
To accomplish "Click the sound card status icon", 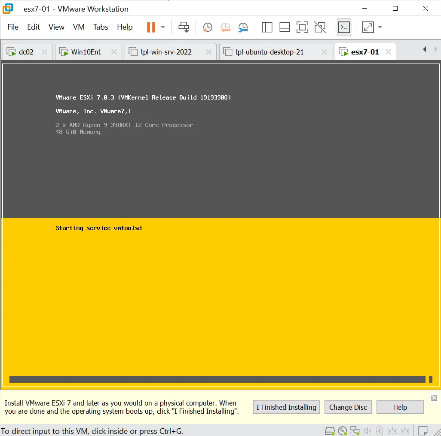I will (367, 431).
